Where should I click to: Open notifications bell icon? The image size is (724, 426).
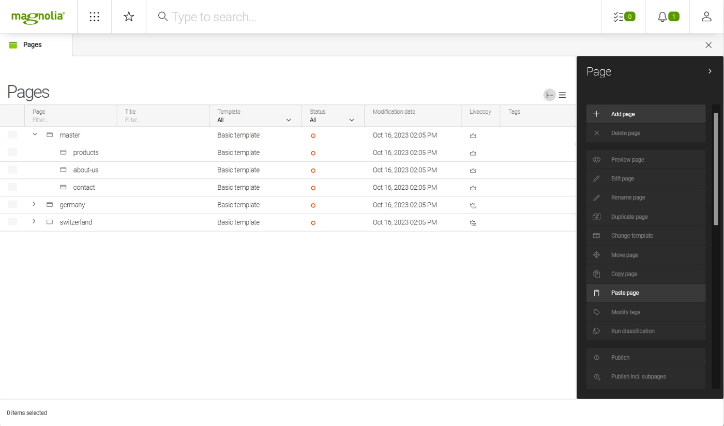click(x=667, y=17)
